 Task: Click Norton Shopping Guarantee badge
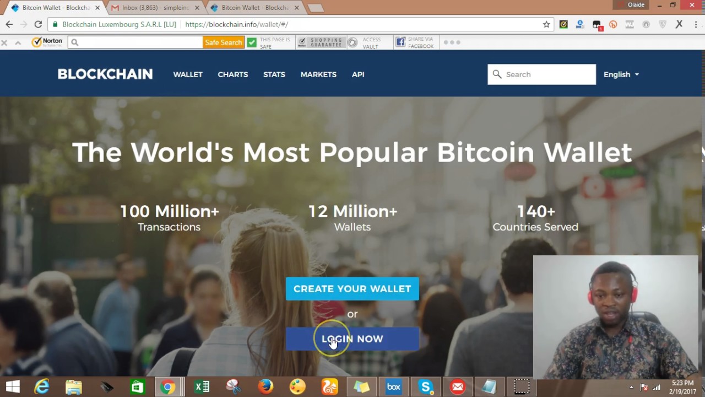pyautogui.click(x=322, y=42)
